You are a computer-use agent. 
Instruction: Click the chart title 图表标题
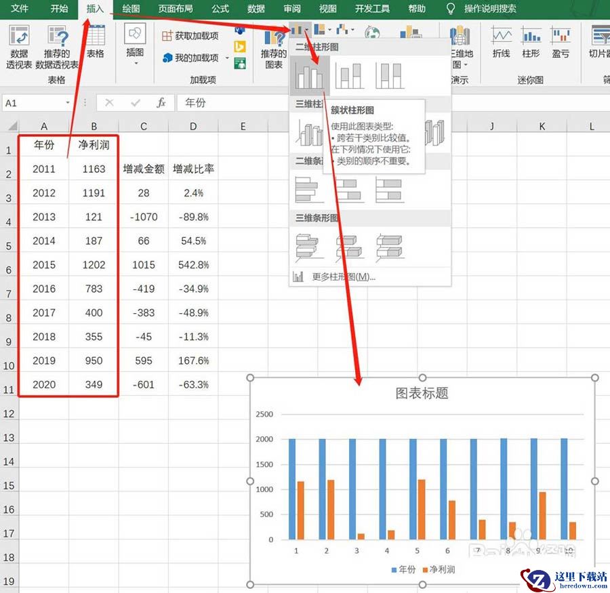click(422, 393)
